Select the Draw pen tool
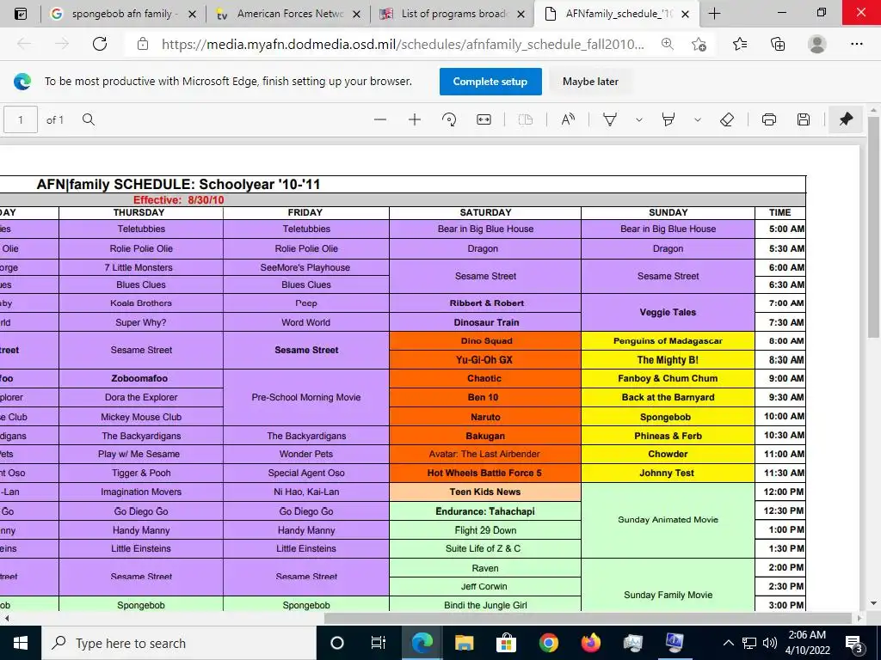 [x=610, y=119]
